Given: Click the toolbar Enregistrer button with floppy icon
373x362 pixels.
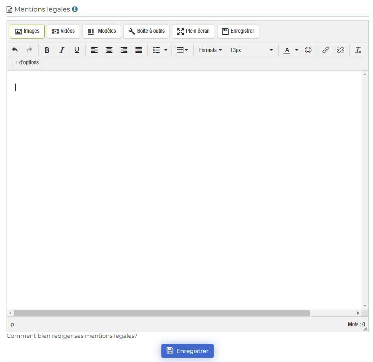Looking at the screenshot, I should tap(238, 32).
